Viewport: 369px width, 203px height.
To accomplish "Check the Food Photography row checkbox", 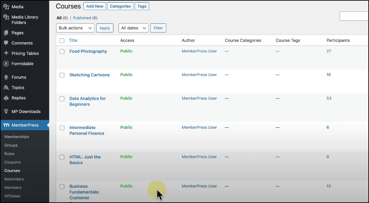I will click(x=62, y=51).
